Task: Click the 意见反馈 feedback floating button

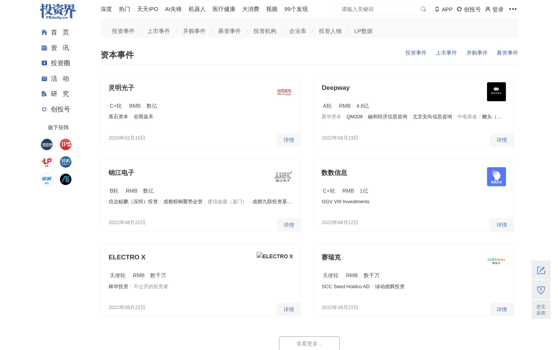Action: (541, 310)
